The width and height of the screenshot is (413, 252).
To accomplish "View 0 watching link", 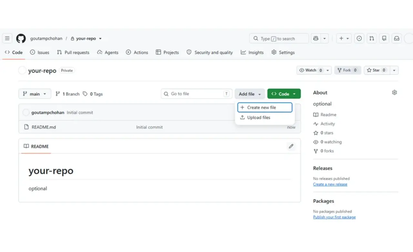I will pos(327,142).
